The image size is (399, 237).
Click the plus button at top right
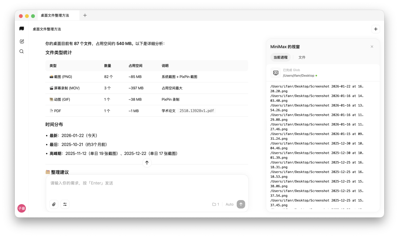(376, 29)
